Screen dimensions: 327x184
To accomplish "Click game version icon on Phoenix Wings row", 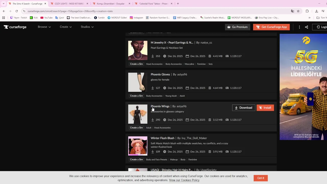I will click(x=227, y=120).
